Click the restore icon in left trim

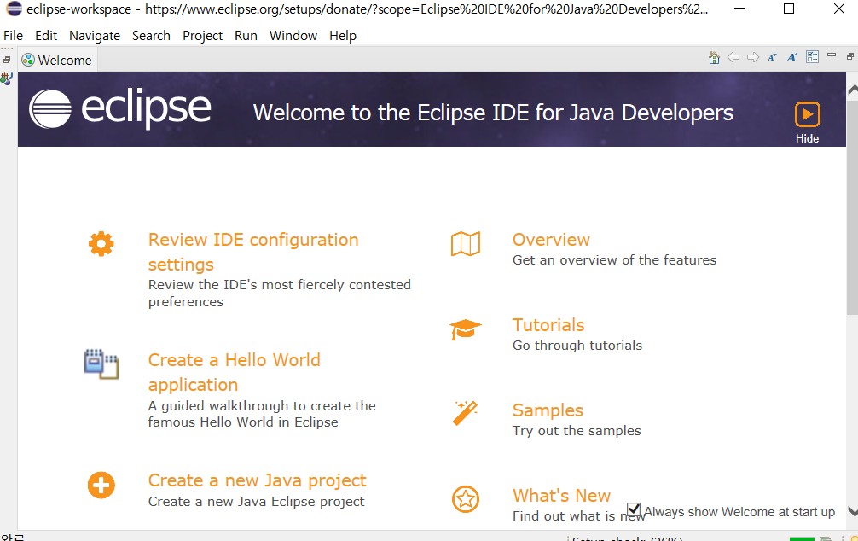tap(7, 60)
